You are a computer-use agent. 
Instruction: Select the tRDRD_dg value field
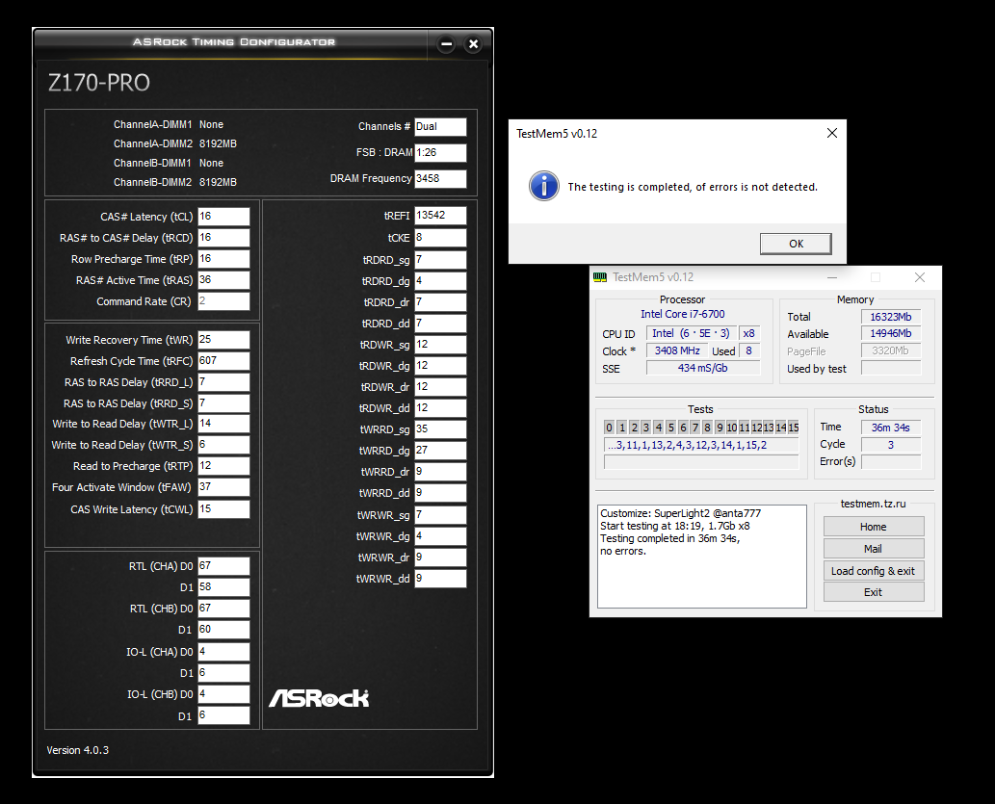pyautogui.click(x=440, y=280)
